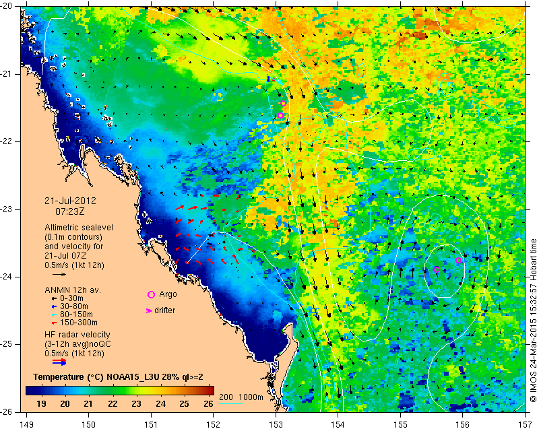Click the blue 30-80m legend arrow
Screen dimensions: 539x431
(54, 306)
